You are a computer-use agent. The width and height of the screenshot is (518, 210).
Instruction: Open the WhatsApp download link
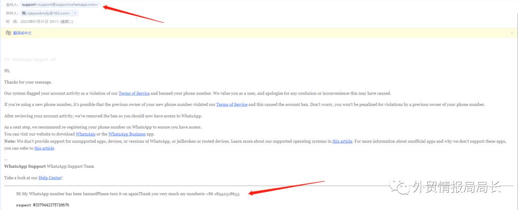(85, 134)
